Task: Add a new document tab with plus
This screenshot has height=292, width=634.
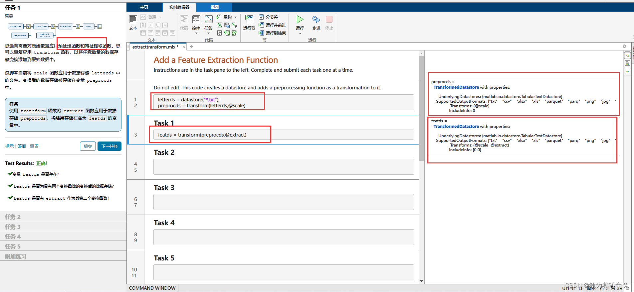Action: point(192,47)
